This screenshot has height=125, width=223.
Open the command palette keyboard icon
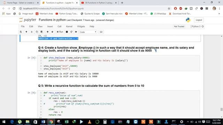point(101,32)
